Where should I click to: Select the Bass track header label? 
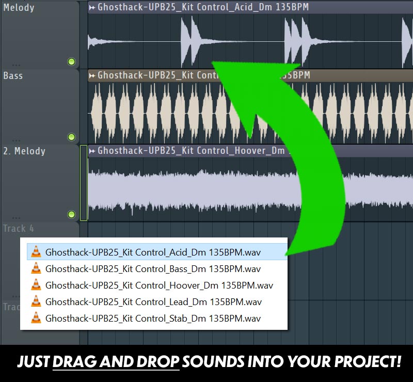click(x=13, y=75)
